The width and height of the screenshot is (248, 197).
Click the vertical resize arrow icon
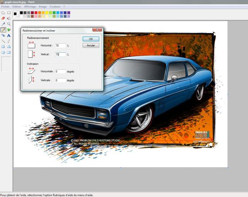[31, 54]
